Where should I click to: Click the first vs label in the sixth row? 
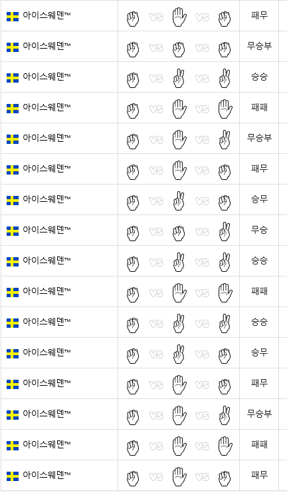pos(156,171)
